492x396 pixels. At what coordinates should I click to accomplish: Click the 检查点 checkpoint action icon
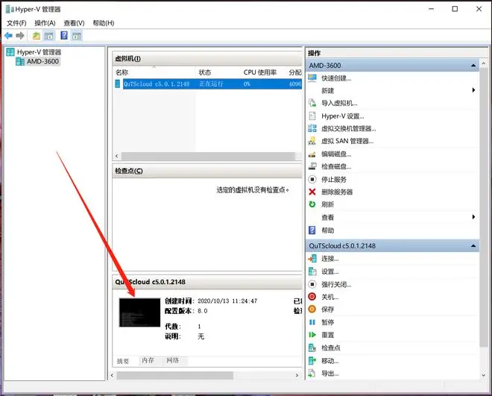point(312,348)
